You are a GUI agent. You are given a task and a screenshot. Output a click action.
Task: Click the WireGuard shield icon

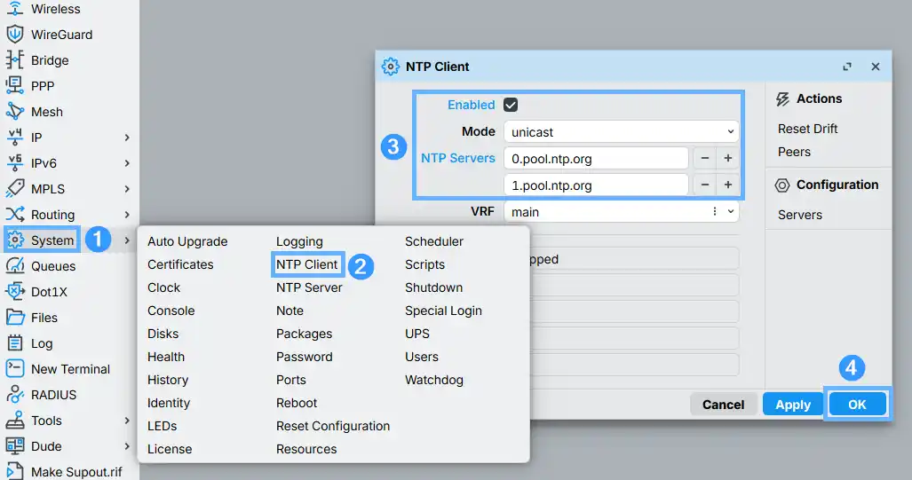tap(14, 35)
